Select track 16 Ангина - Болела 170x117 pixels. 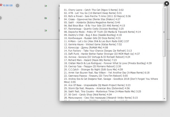click(x=97, y=57)
